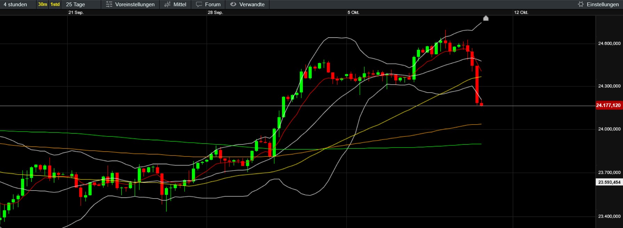Viewport: 623px width, 228px height.
Task: Click the 28 Sep. date label
Action: point(215,12)
